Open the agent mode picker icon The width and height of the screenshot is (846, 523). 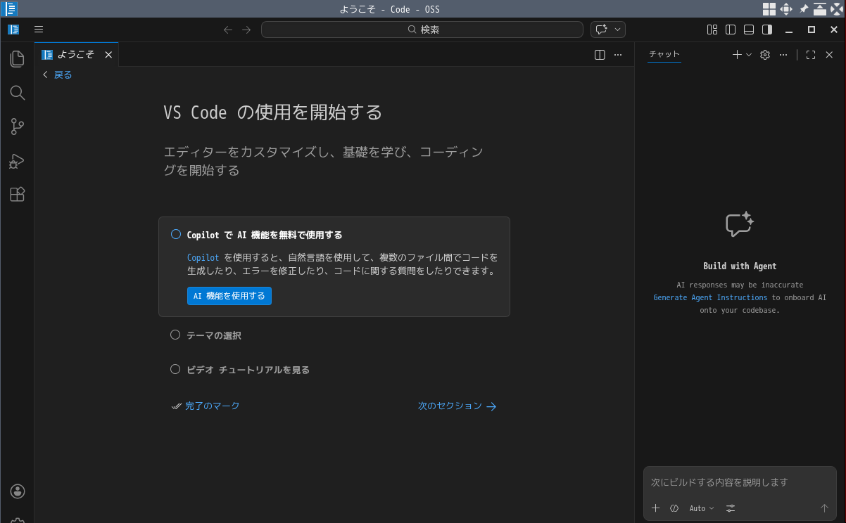(x=674, y=508)
